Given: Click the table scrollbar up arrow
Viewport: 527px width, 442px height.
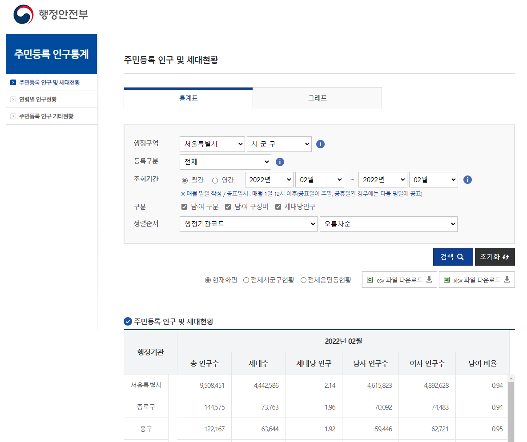Looking at the screenshot, I should coord(511,378).
